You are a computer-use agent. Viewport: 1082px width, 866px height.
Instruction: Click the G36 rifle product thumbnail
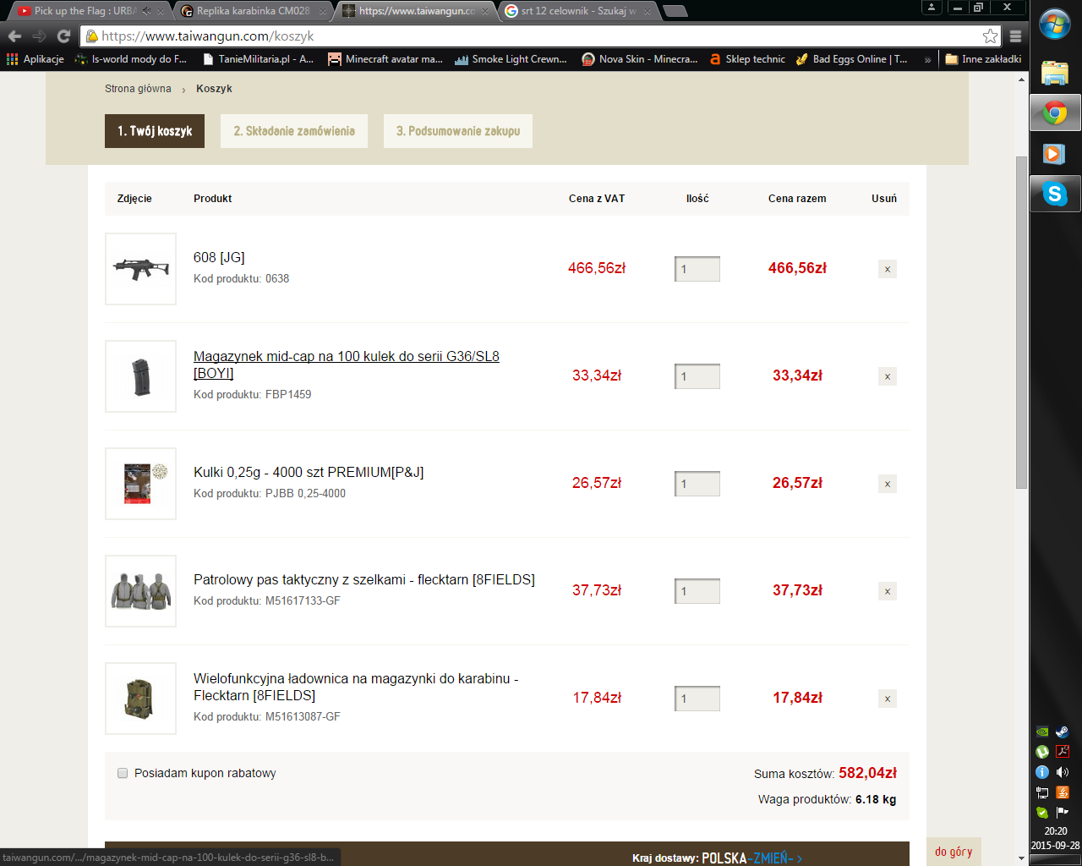point(140,269)
